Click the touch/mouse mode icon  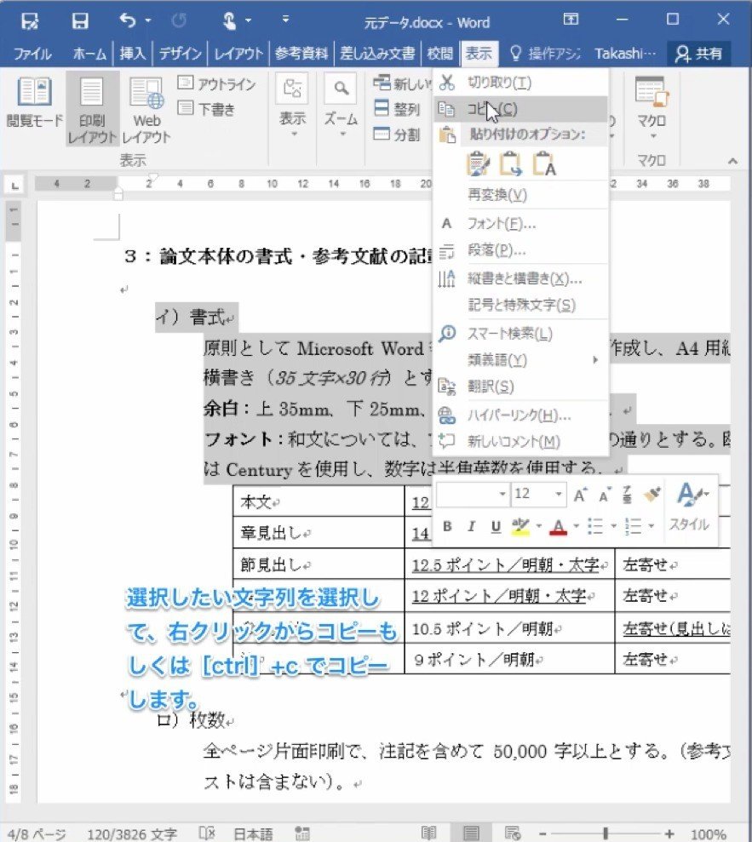tap(229, 21)
